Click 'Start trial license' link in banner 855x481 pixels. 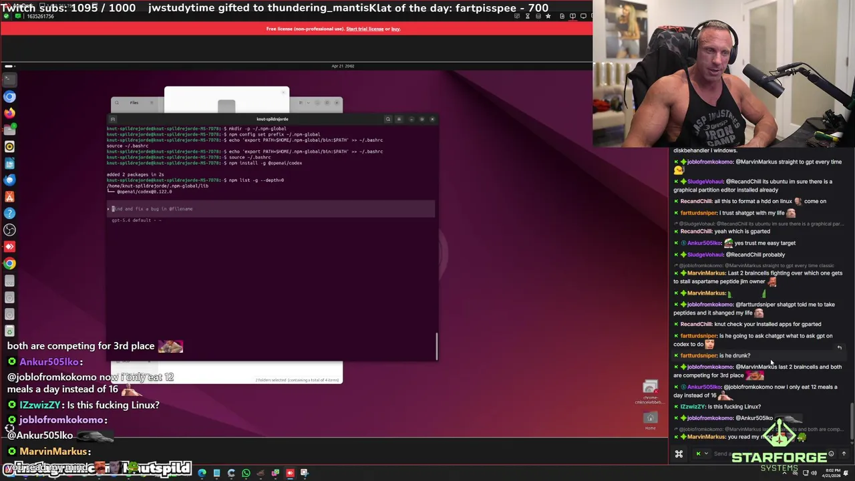365,29
